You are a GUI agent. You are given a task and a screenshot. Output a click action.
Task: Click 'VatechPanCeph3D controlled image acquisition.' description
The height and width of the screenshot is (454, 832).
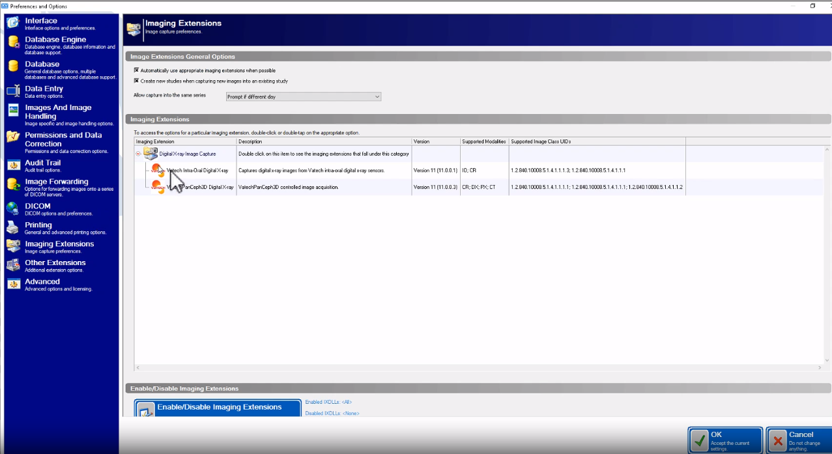[x=288, y=187]
